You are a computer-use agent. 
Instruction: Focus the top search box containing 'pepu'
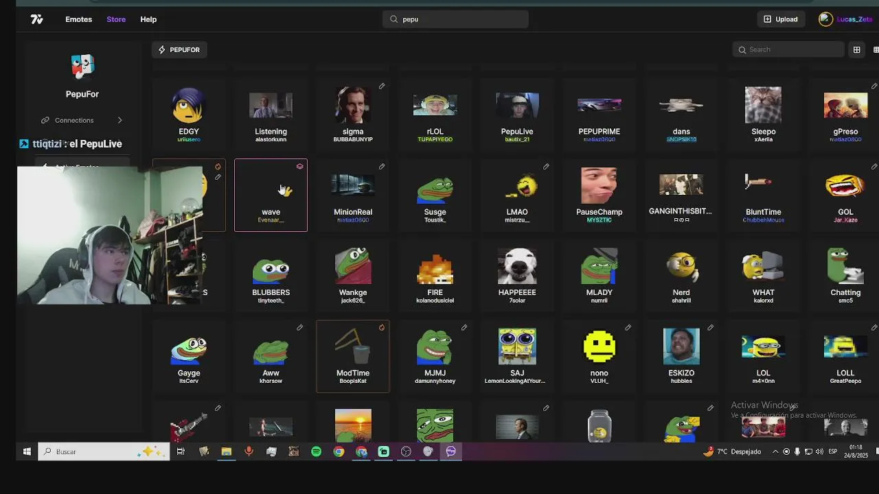click(455, 19)
